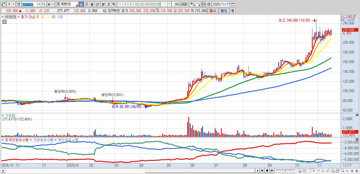Expand the stock code 267250 dropdown
This screenshot has height=174, width=360.
(39, 4)
